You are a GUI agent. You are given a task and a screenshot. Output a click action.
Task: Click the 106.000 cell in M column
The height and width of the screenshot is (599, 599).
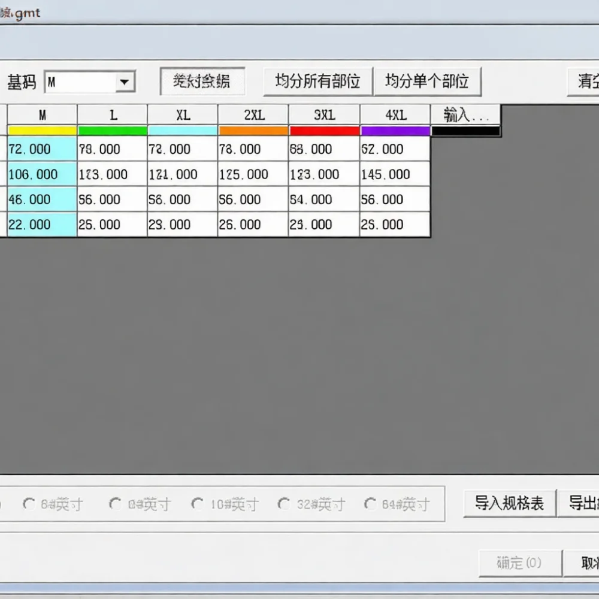pos(42,174)
